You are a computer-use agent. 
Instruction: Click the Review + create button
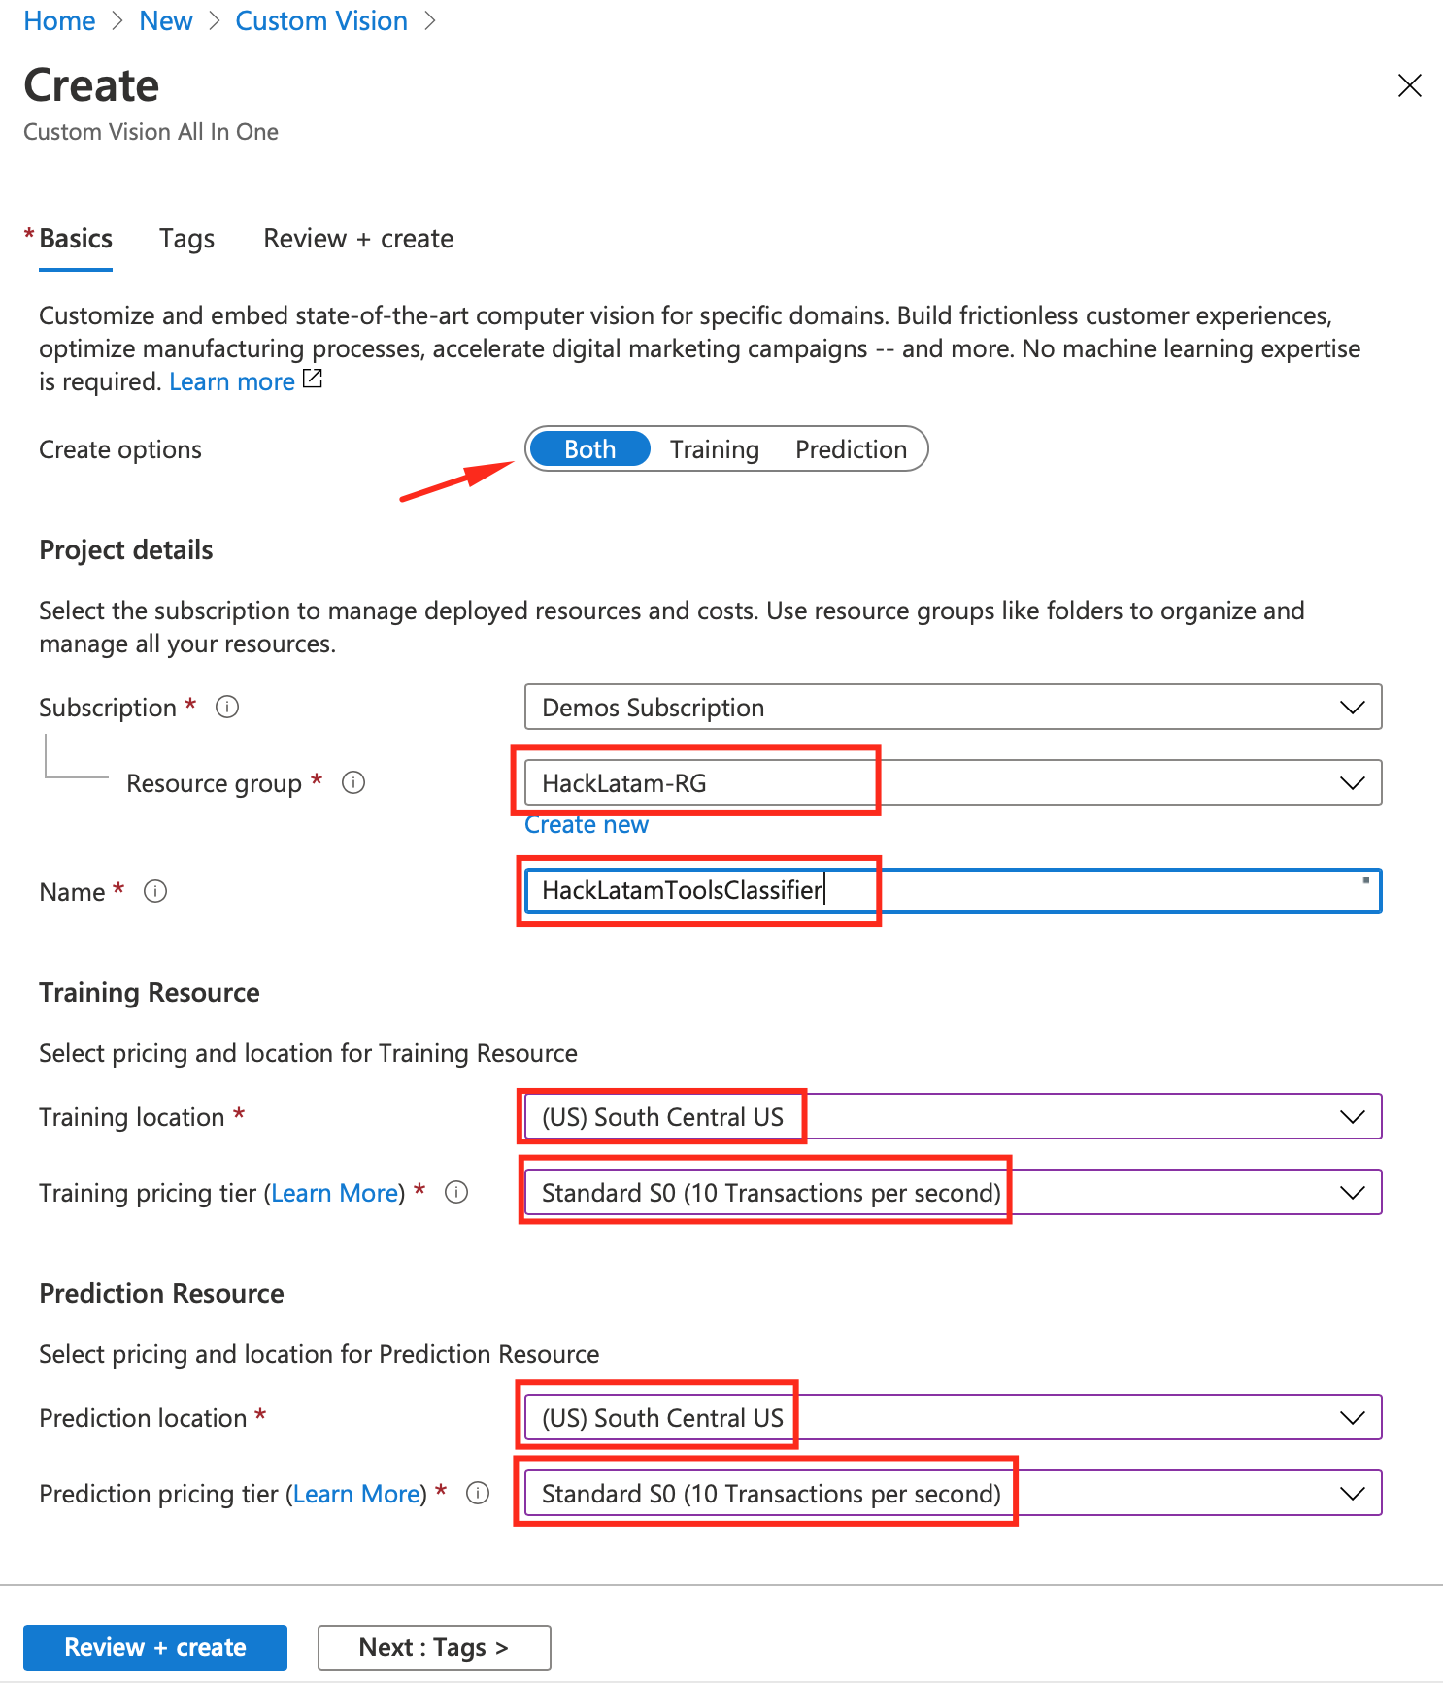154,1647
